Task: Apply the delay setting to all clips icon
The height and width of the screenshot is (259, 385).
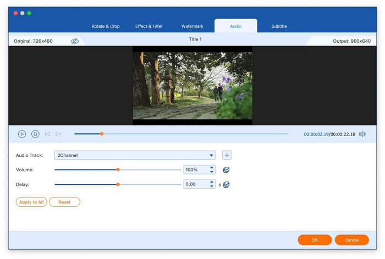Action: point(226,184)
